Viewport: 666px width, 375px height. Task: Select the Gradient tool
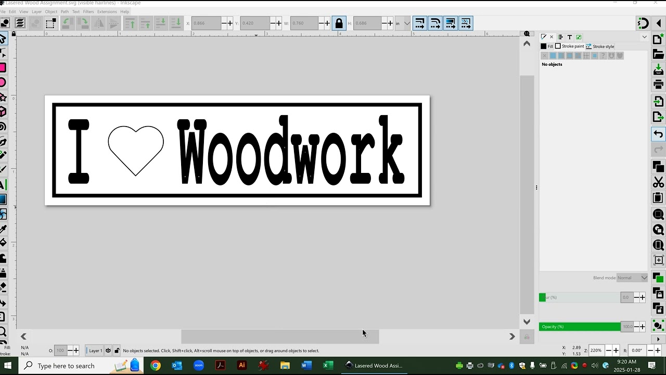click(x=3, y=199)
